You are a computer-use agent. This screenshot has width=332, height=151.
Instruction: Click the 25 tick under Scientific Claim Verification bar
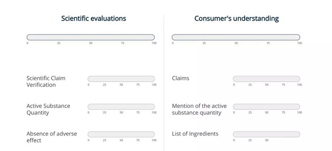pos(105,85)
